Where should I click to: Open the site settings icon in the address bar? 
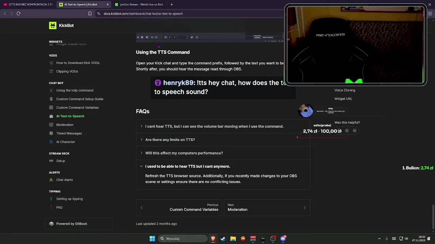point(99,14)
